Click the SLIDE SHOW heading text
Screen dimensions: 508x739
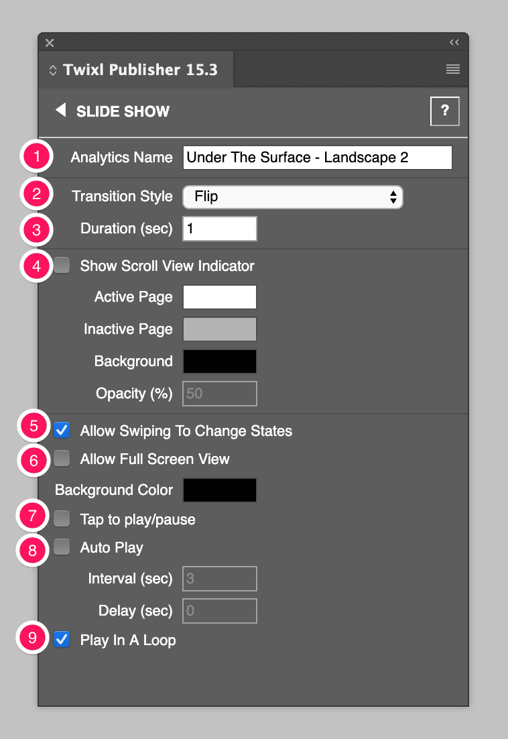pos(123,112)
